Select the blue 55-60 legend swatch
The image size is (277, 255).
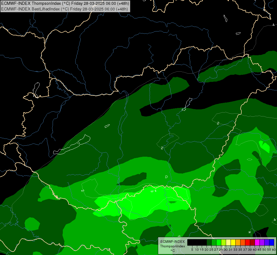coord(272,242)
